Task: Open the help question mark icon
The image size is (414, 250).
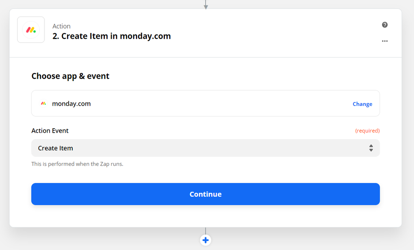Action: coord(384,25)
